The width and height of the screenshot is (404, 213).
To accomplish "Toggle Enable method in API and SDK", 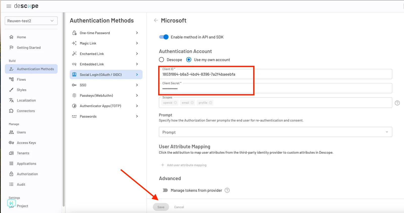I will pyautogui.click(x=164, y=37).
